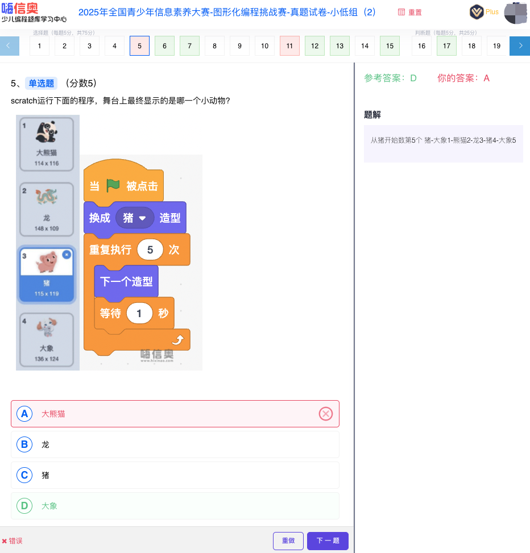Click the 嗨信奥 logo at top left

coord(34,13)
